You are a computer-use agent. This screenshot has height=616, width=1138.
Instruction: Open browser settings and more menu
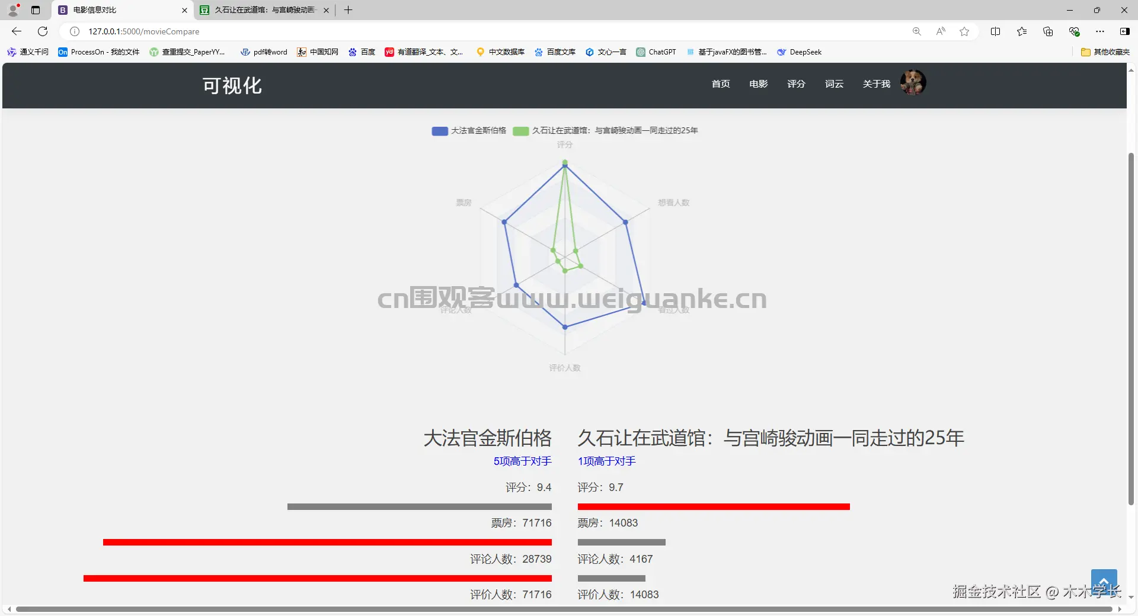[x=1100, y=31]
